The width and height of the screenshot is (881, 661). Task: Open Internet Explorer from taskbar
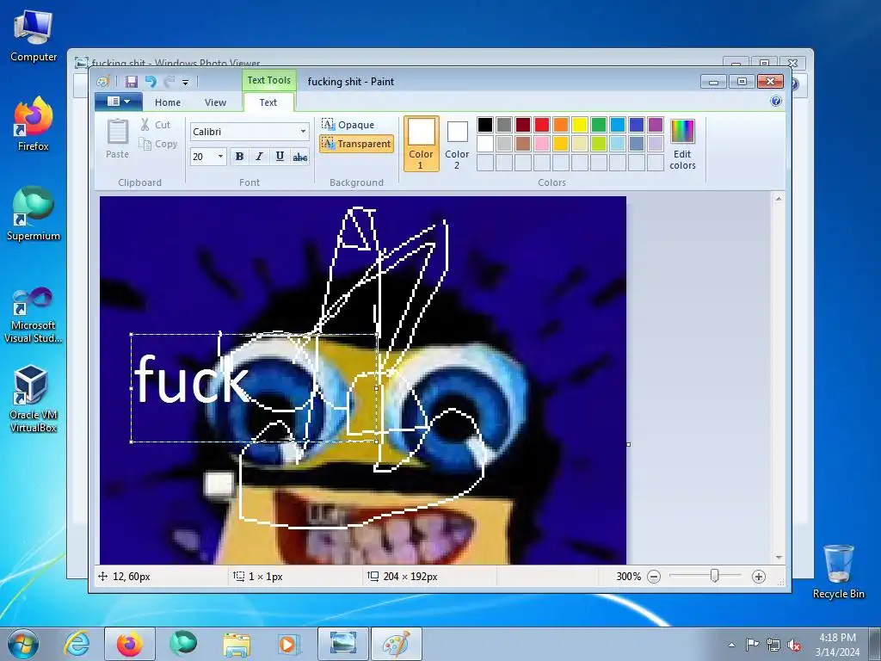click(77, 644)
